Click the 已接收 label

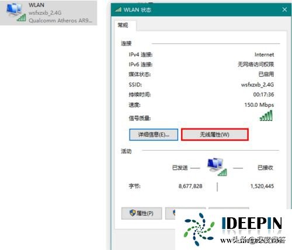(265, 168)
